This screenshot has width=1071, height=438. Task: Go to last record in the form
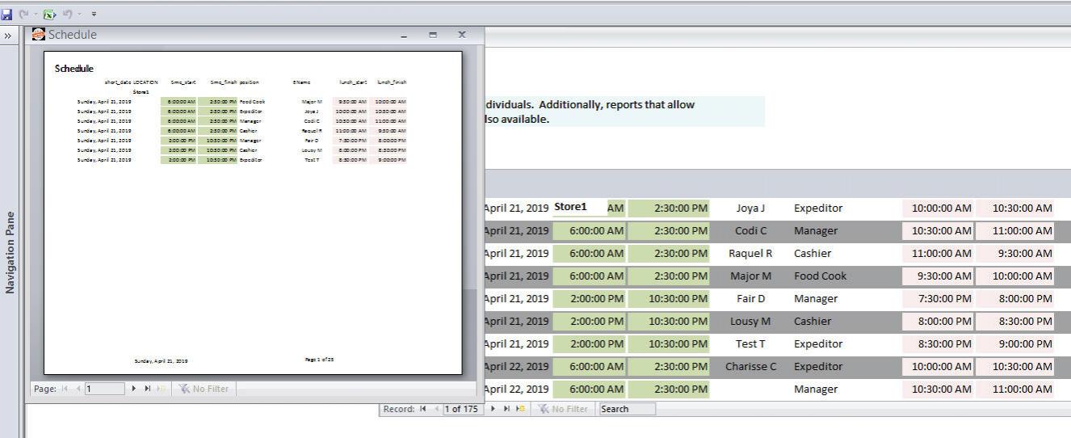click(x=507, y=409)
